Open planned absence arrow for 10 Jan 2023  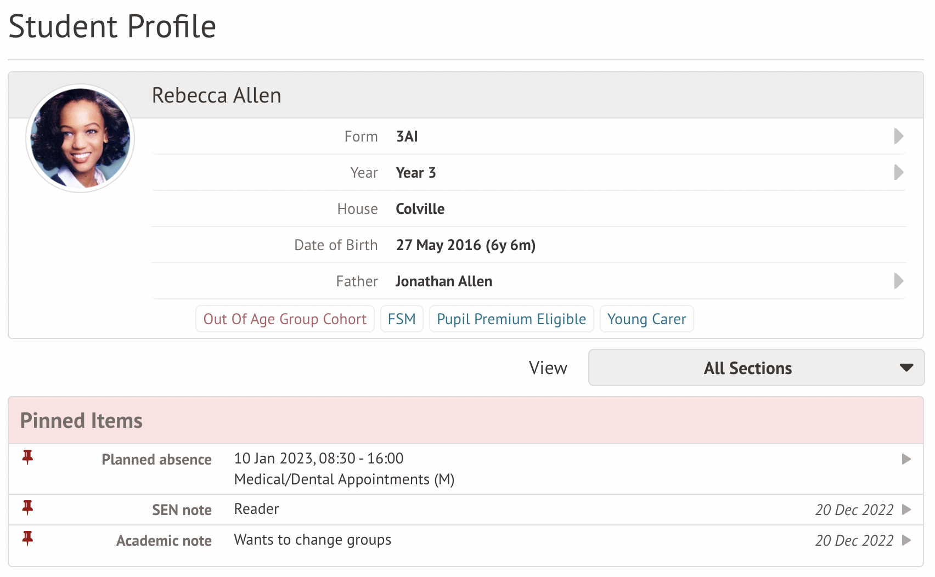[x=906, y=459]
